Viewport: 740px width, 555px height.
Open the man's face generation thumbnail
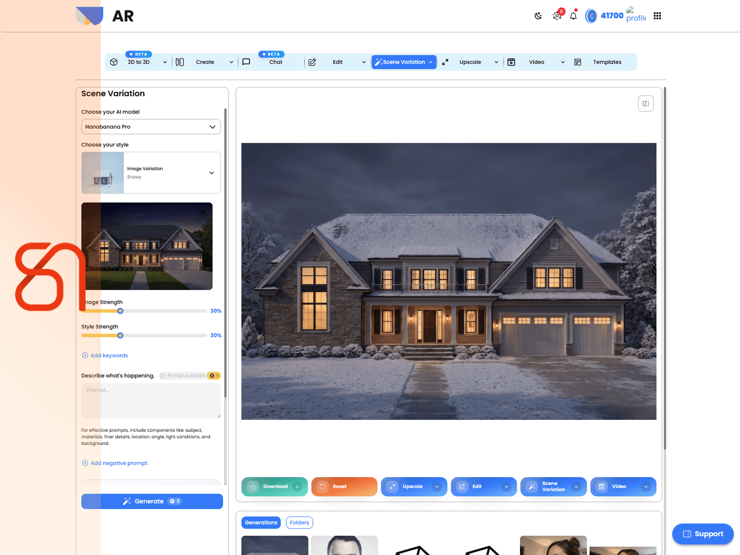[344, 545]
